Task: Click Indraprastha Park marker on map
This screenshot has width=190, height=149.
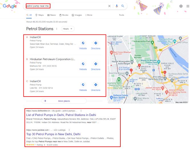Action: (152, 42)
